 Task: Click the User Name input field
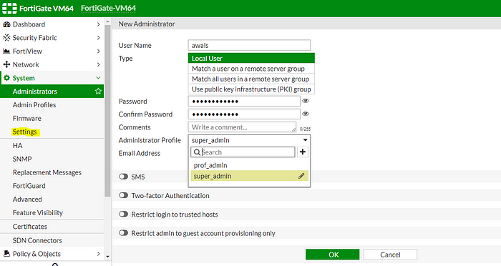point(249,45)
